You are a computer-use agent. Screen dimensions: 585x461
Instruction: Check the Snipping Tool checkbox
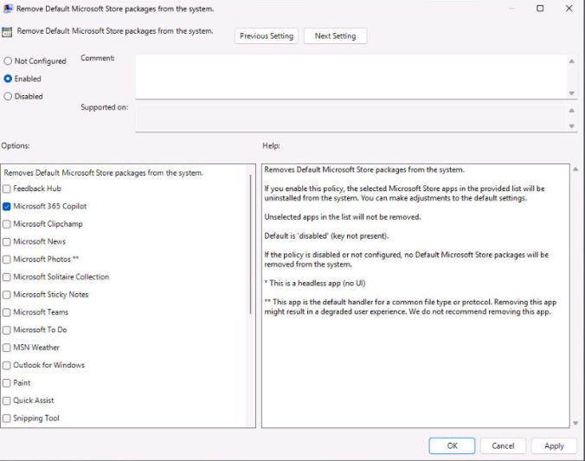point(7,419)
